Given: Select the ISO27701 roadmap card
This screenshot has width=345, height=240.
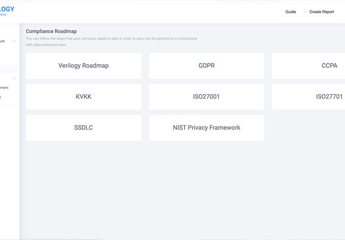Looking at the screenshot, I should [x=308, y=97].
